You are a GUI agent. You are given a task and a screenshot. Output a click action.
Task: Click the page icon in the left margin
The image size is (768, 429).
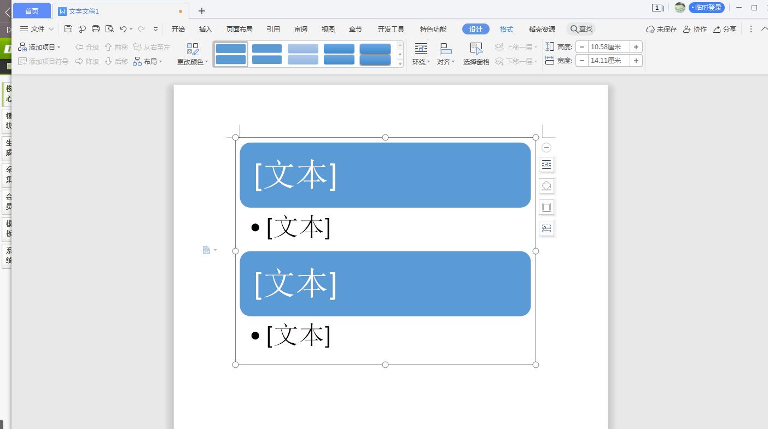coord(206,250)
